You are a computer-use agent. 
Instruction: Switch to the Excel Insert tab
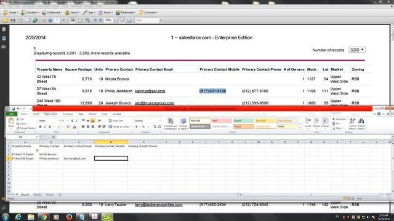pyautogui.click(x=36, y=114)
